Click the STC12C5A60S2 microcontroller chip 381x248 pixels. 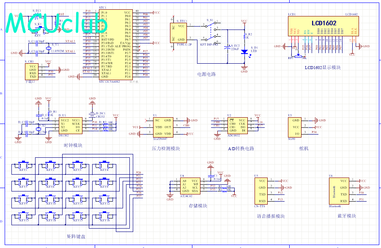[115, 45]
